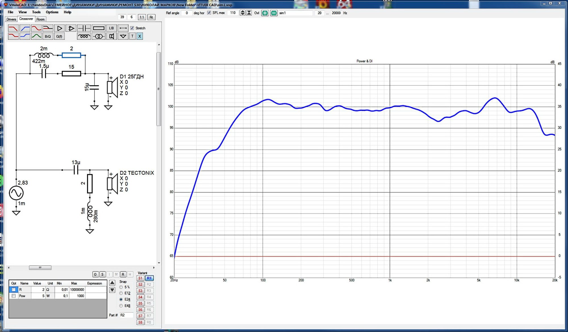Click the up arrow beside parameter table

click(112, 283)
